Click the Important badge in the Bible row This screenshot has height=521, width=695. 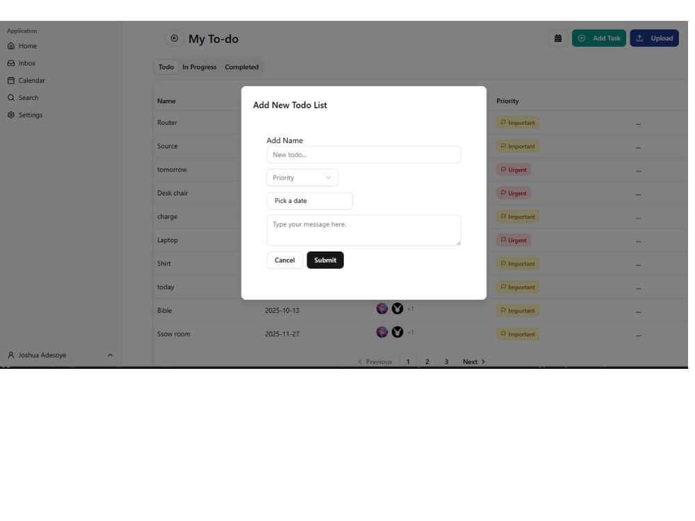coord(518,311)
